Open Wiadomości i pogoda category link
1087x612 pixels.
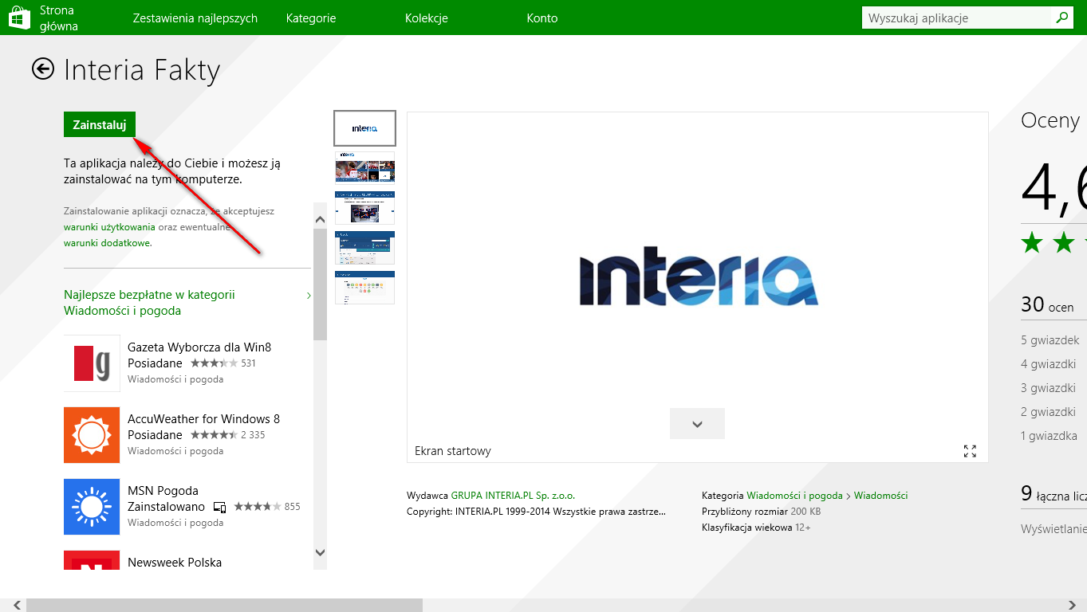[794, 496]
